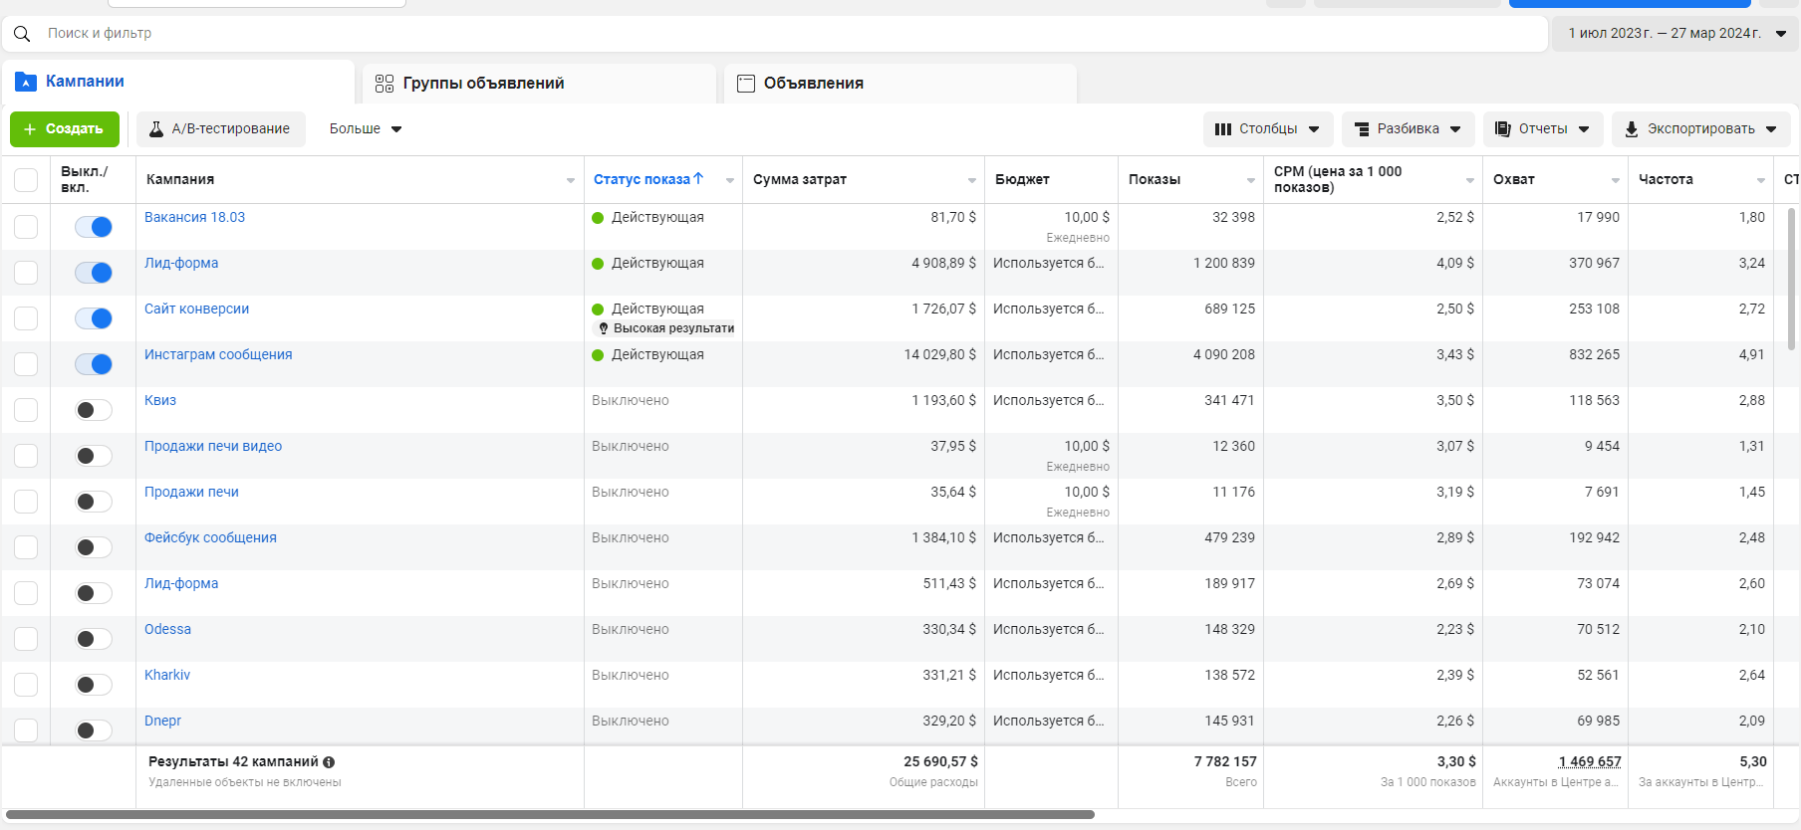Check the 'Odessa' campaign row checkbox

pos(26,639)
